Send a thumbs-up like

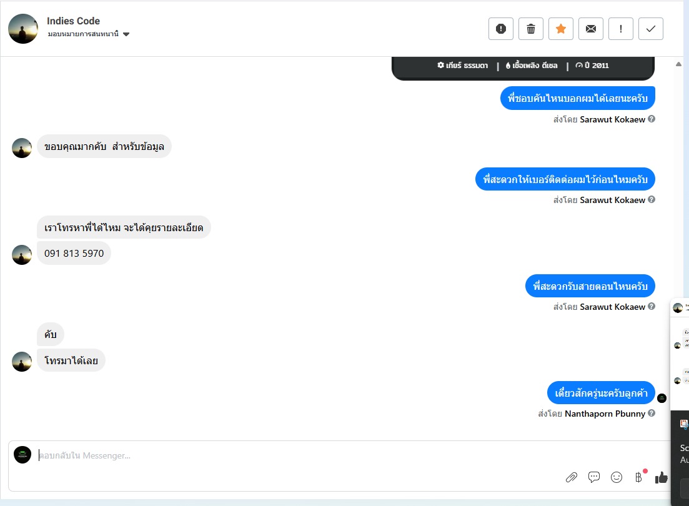coord(662,477)
